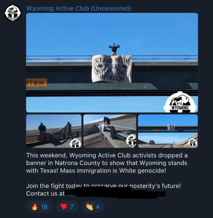Click the bison Wyoming logo on main photo
The image size is (213, 218).
click(180, 102)
